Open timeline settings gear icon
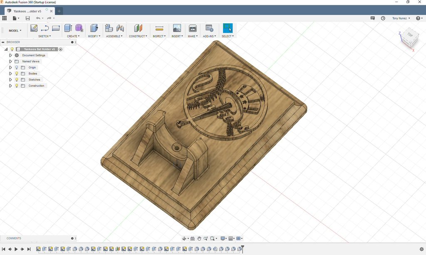Screen dimensions: 426x255 (421, 249)
